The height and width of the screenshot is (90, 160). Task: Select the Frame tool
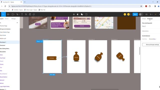(8, 14)
